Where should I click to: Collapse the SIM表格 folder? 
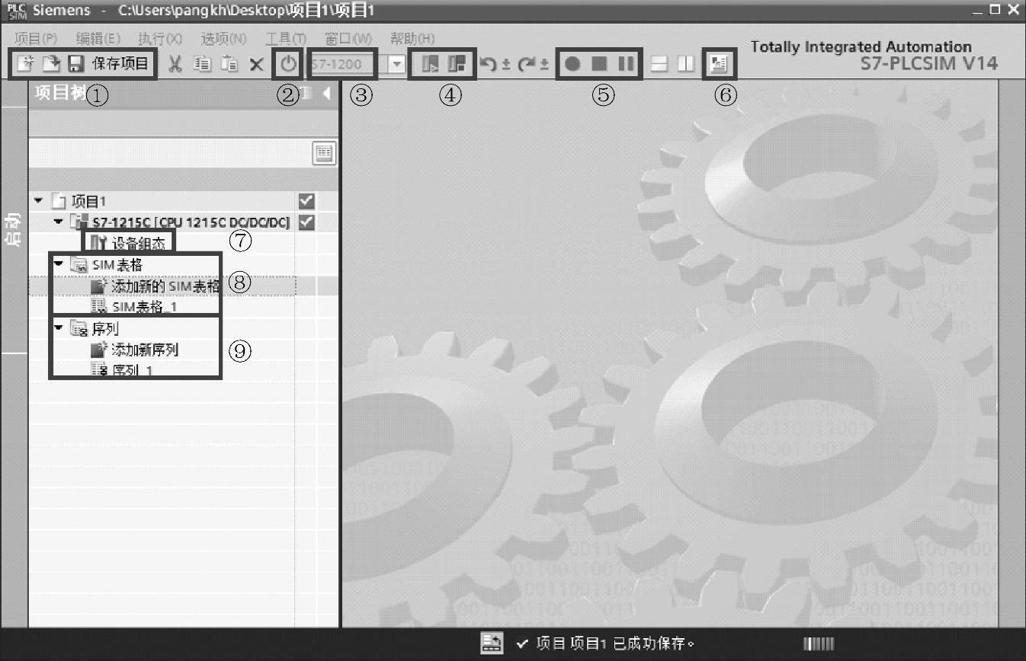(58, 263)
